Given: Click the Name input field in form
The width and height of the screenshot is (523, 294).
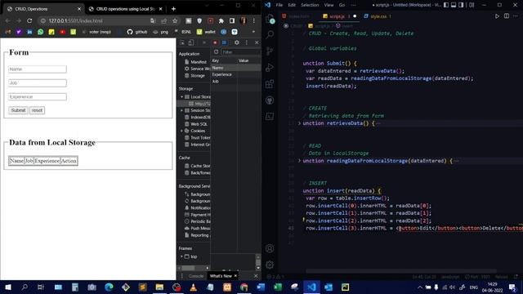Looking at the screenshot, I should point(38,69).
